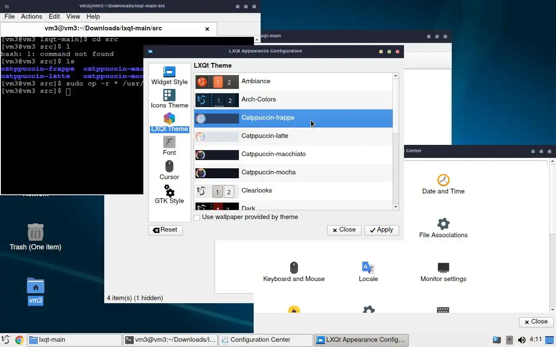Open the volume control tray icon

pos(522,340)
